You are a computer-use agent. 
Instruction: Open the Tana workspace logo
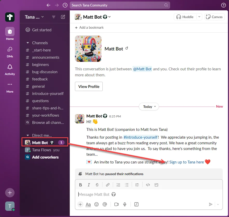click(x=10, y=17)
